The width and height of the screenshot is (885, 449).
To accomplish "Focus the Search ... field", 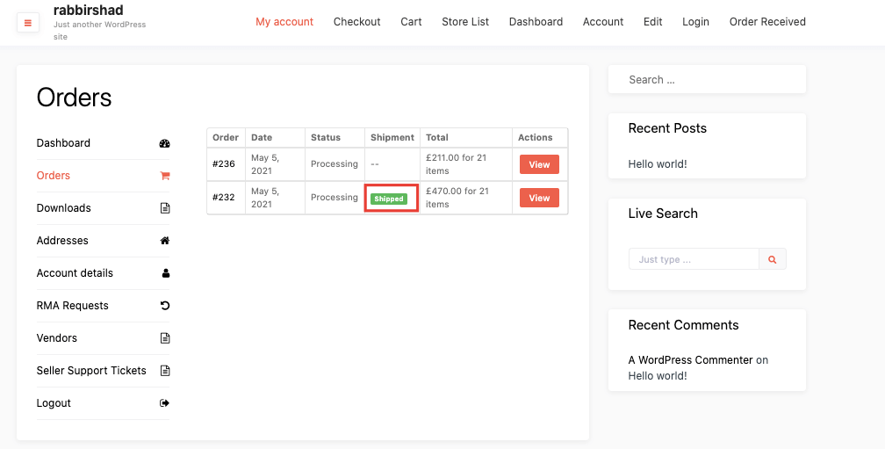I will coord(707,80).
